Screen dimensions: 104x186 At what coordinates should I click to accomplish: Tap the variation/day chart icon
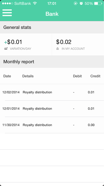coord(6,49)
